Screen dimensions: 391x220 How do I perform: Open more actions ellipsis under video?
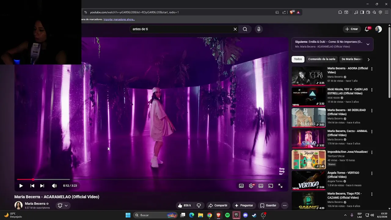click(x=285, y=205)
